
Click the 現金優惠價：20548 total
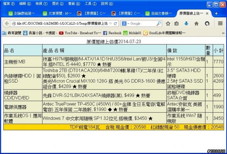tap(204, 127)
